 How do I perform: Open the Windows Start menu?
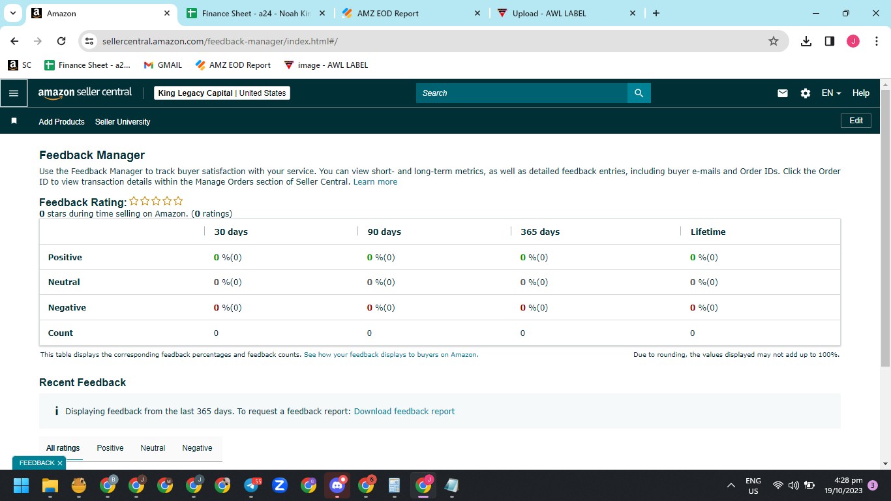click(x=22, y=485)
